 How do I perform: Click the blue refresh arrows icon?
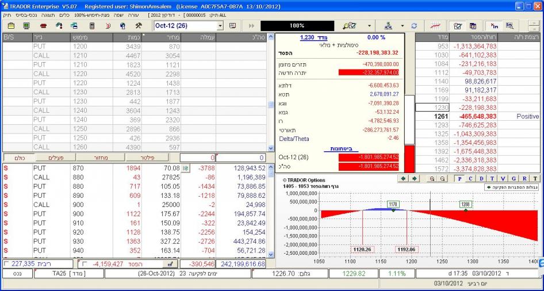pyautogui.click(x=413, y=26)
